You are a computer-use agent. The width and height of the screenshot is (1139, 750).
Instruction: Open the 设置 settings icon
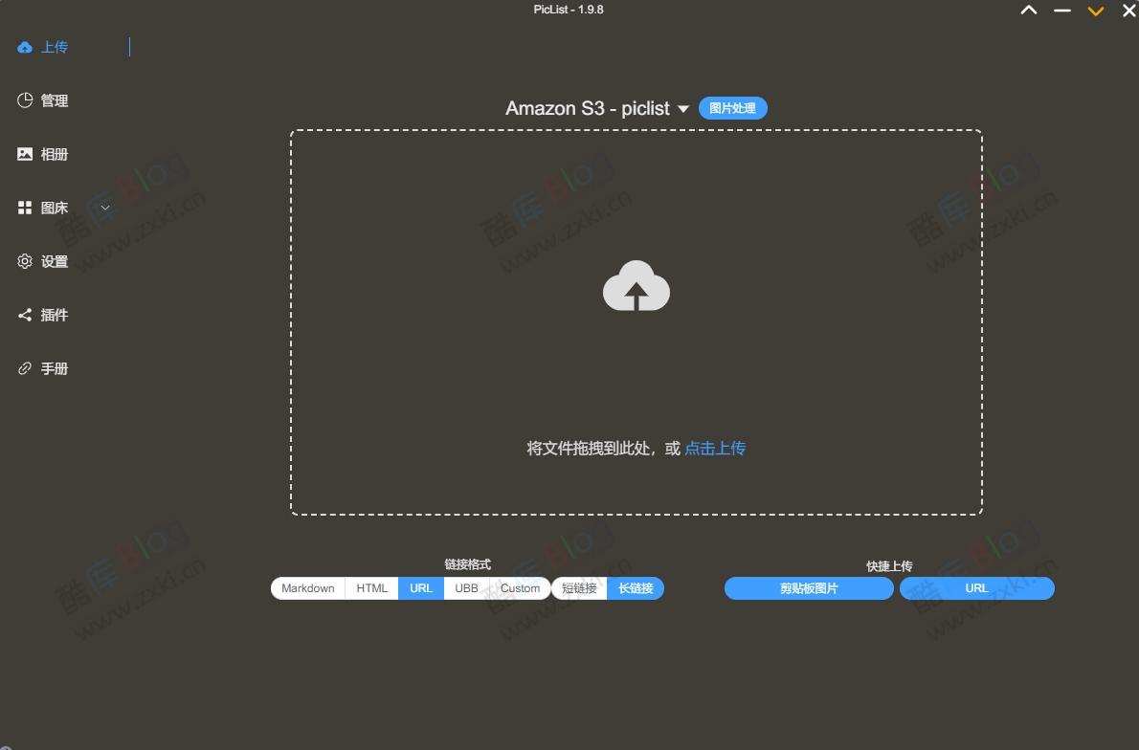point(24,260)
